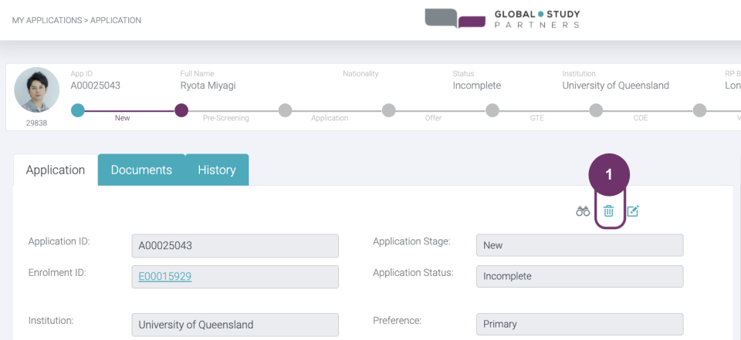The height and width of the screenshot is (340, 741).
Task: Click the Pre-Screening stage marker
Action: click(181, 110)
